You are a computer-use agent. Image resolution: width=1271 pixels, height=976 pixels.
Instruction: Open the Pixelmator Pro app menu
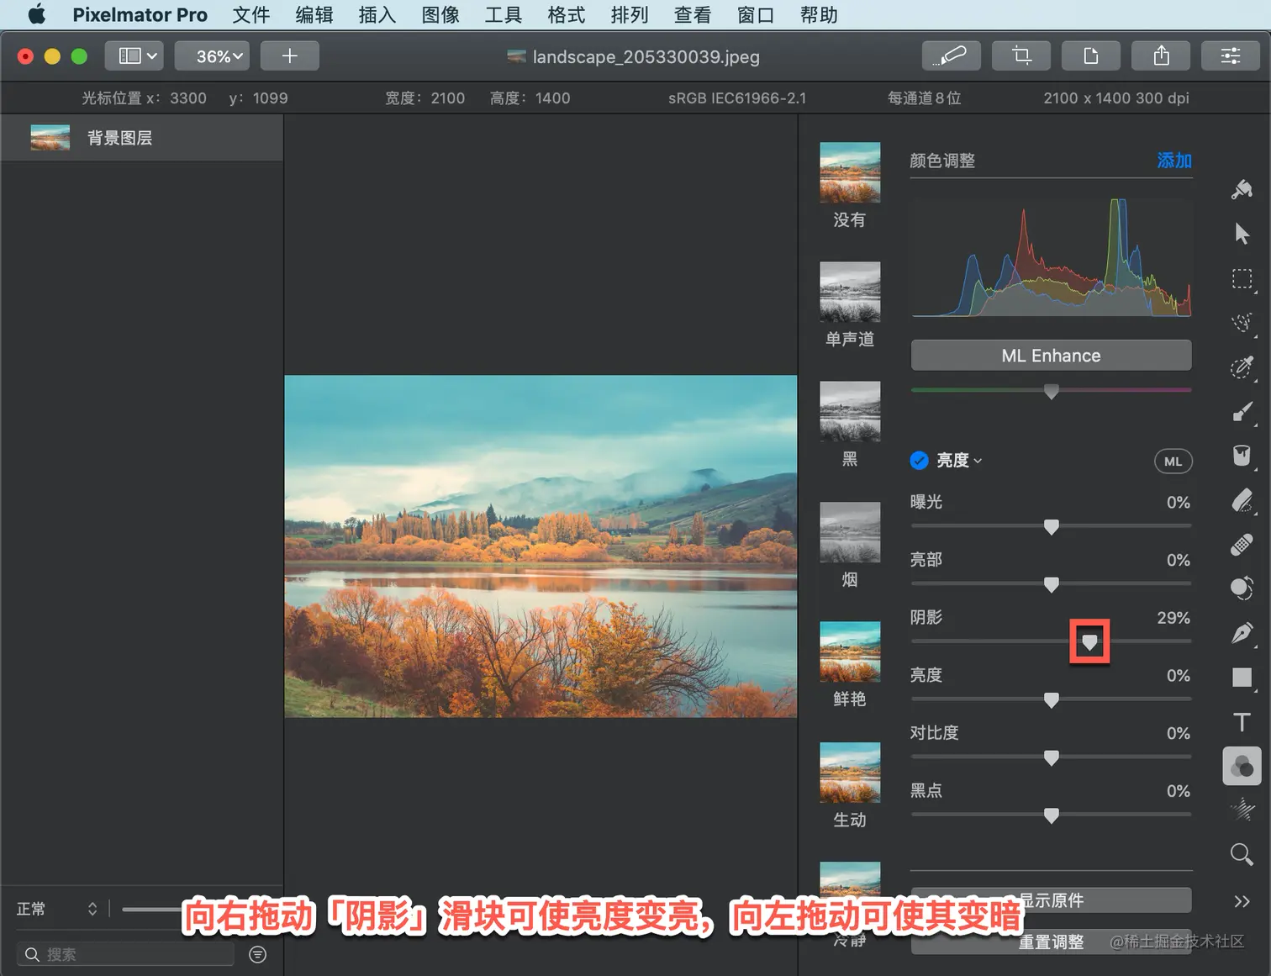point(140,14)
